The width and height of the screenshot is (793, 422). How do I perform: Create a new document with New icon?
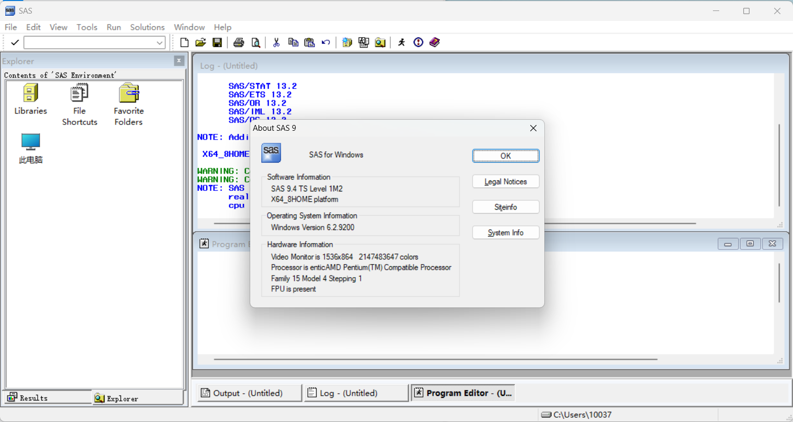pos(184,42)
